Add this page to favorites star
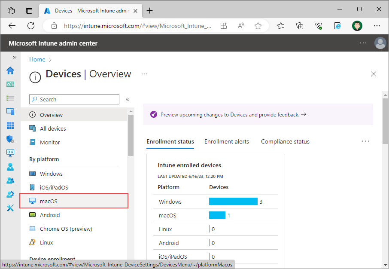 pos(258,26)
